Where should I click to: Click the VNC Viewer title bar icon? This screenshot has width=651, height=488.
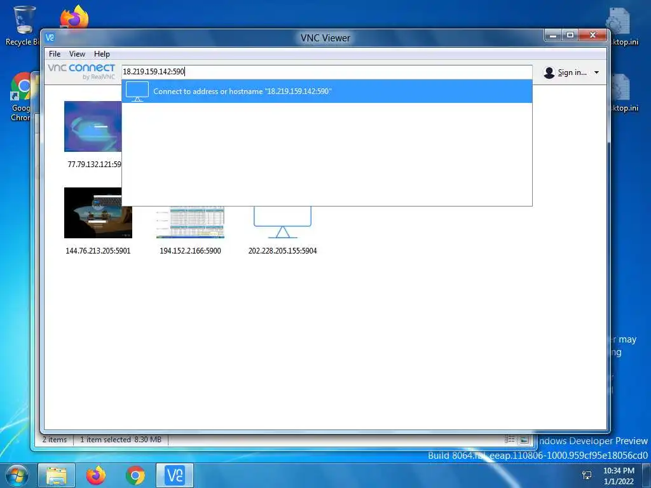[50, 37]
